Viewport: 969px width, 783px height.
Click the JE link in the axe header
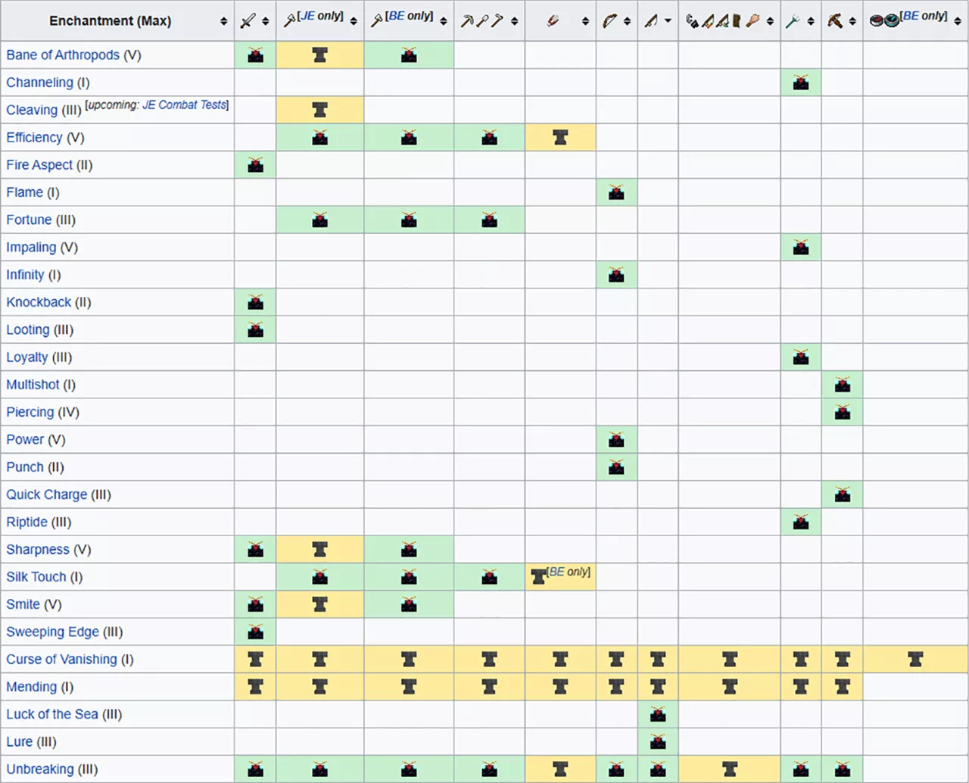(x=307, y=16)
